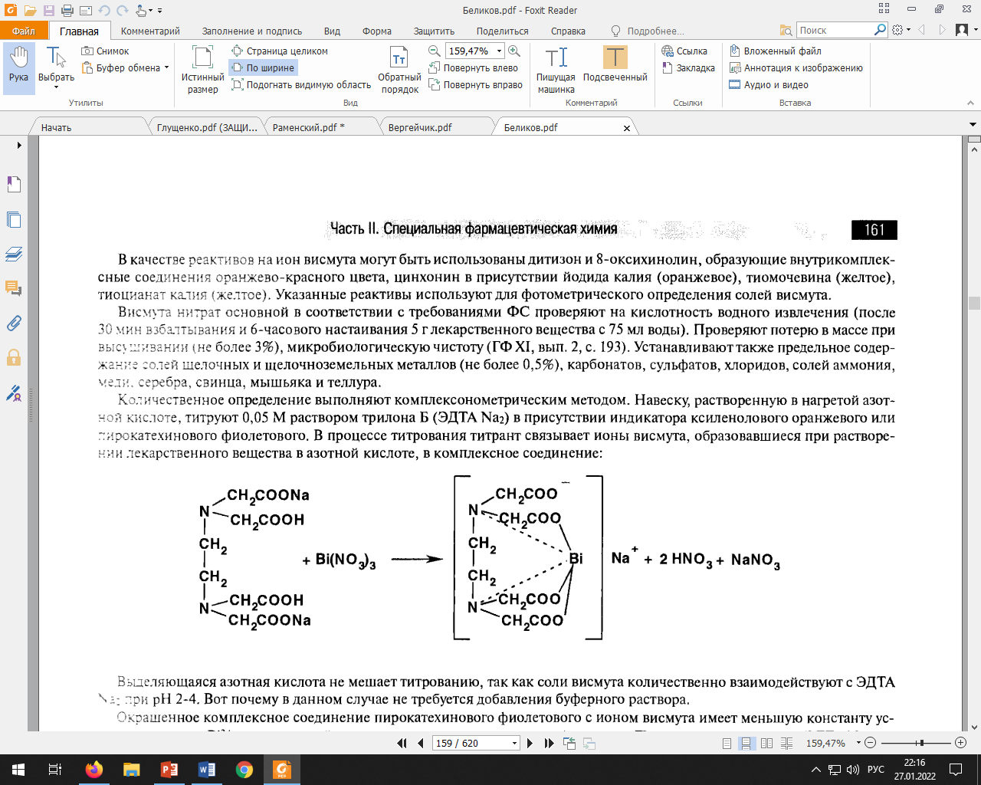Open Word from the taskbar
Viewport: 981px width, 785px height.
[207, 770]
